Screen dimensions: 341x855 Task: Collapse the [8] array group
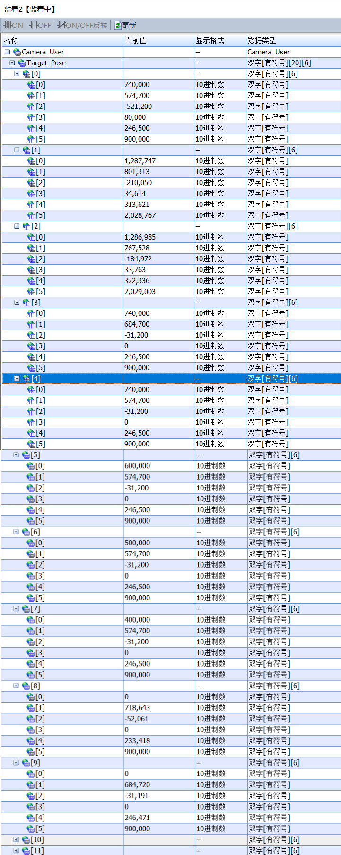click(16, 685)
